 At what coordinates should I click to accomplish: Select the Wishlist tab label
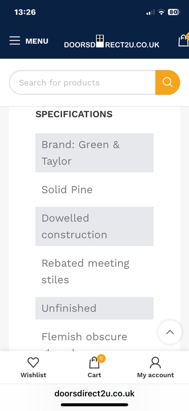[x=34, y=375]
